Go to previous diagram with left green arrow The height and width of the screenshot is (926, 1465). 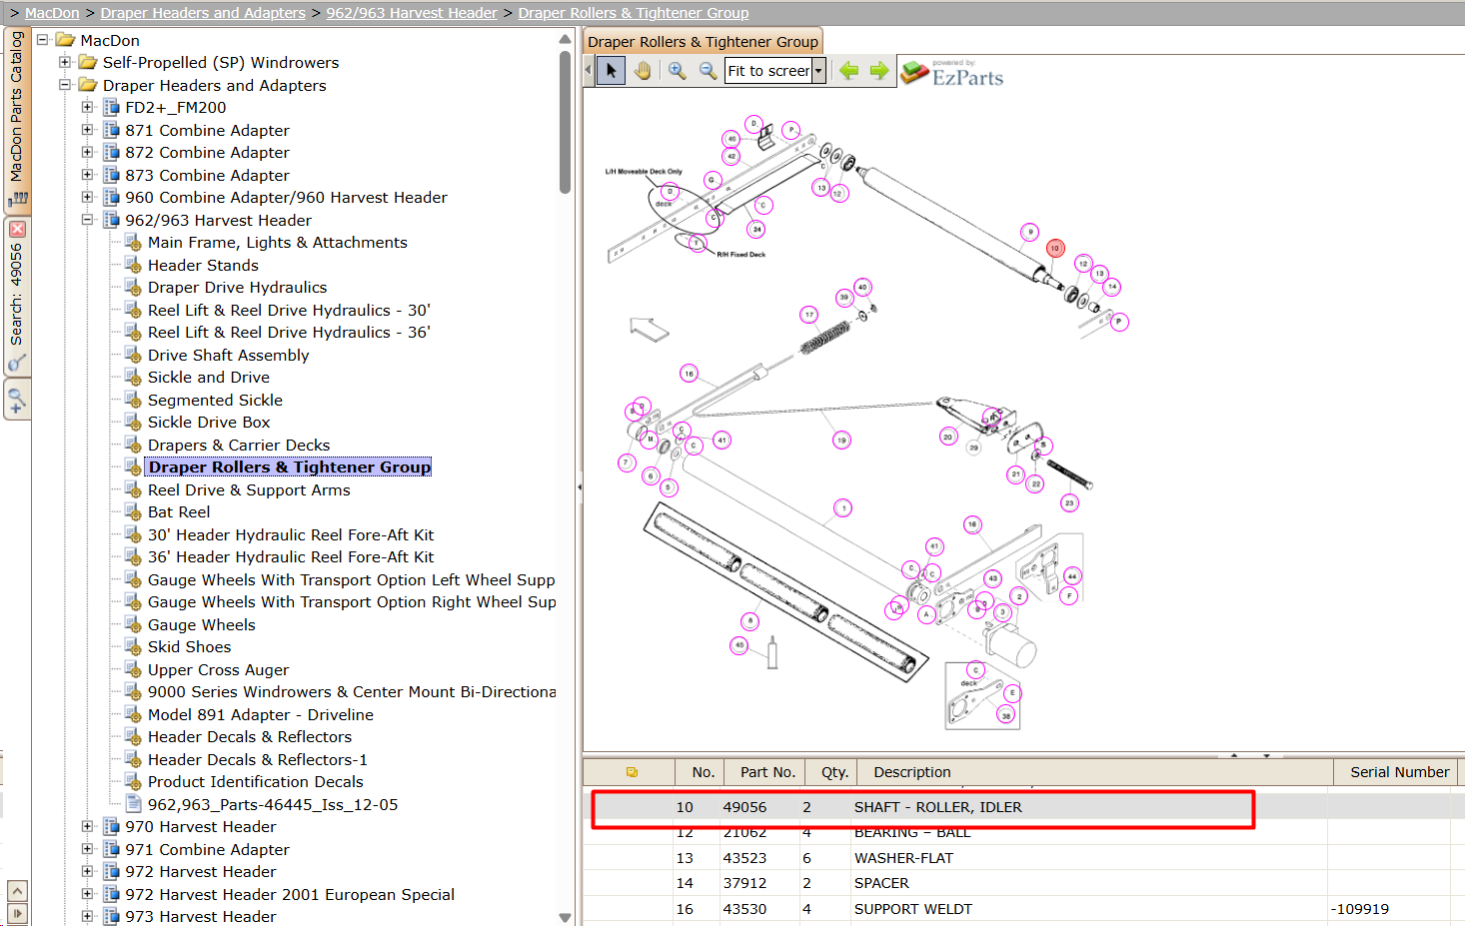[849, 71]
